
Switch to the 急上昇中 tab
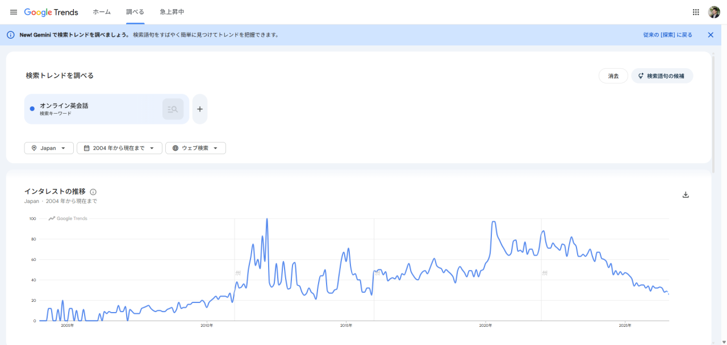click(x=172, y=12)
